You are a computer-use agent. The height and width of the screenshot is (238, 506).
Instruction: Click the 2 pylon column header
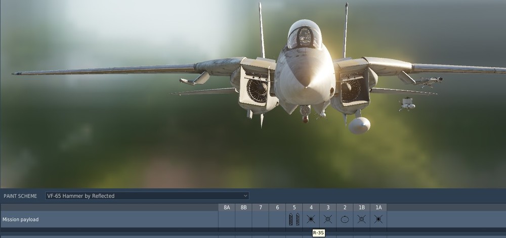coord(345,207)
